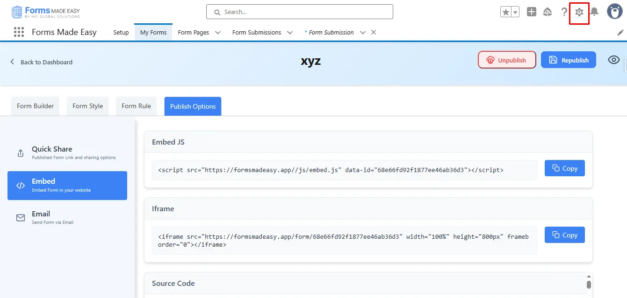Expand the Favorites list dropdown arrow
The height and width of the screenshot is (298, 627).
[x=515, y=13]
